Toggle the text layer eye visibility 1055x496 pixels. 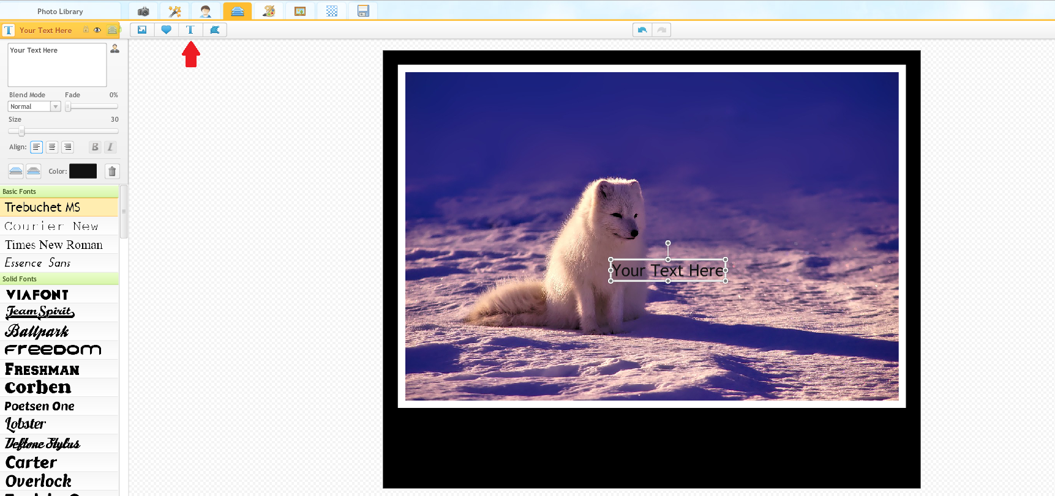[97, 30]
